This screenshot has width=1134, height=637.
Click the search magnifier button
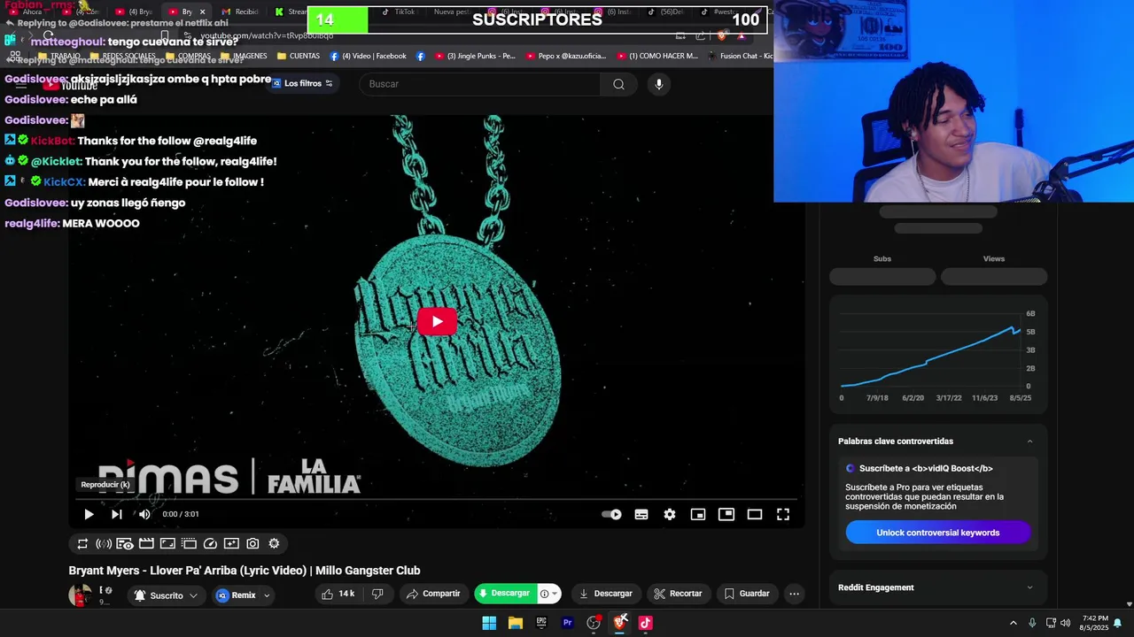pyautogui.click(x=618, y=84)
